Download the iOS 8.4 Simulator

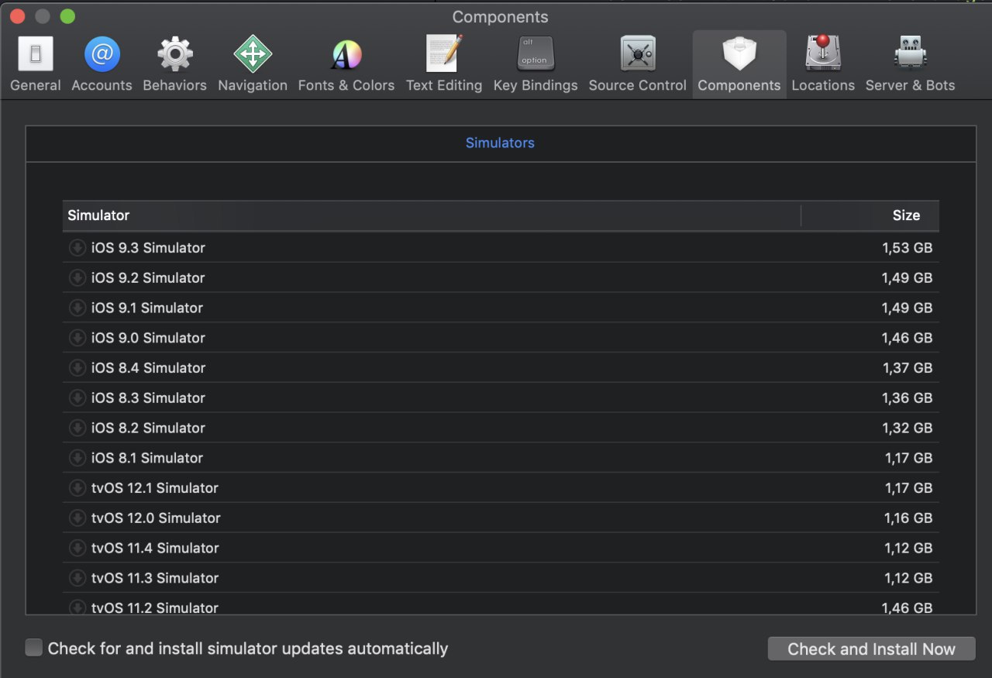77,367
